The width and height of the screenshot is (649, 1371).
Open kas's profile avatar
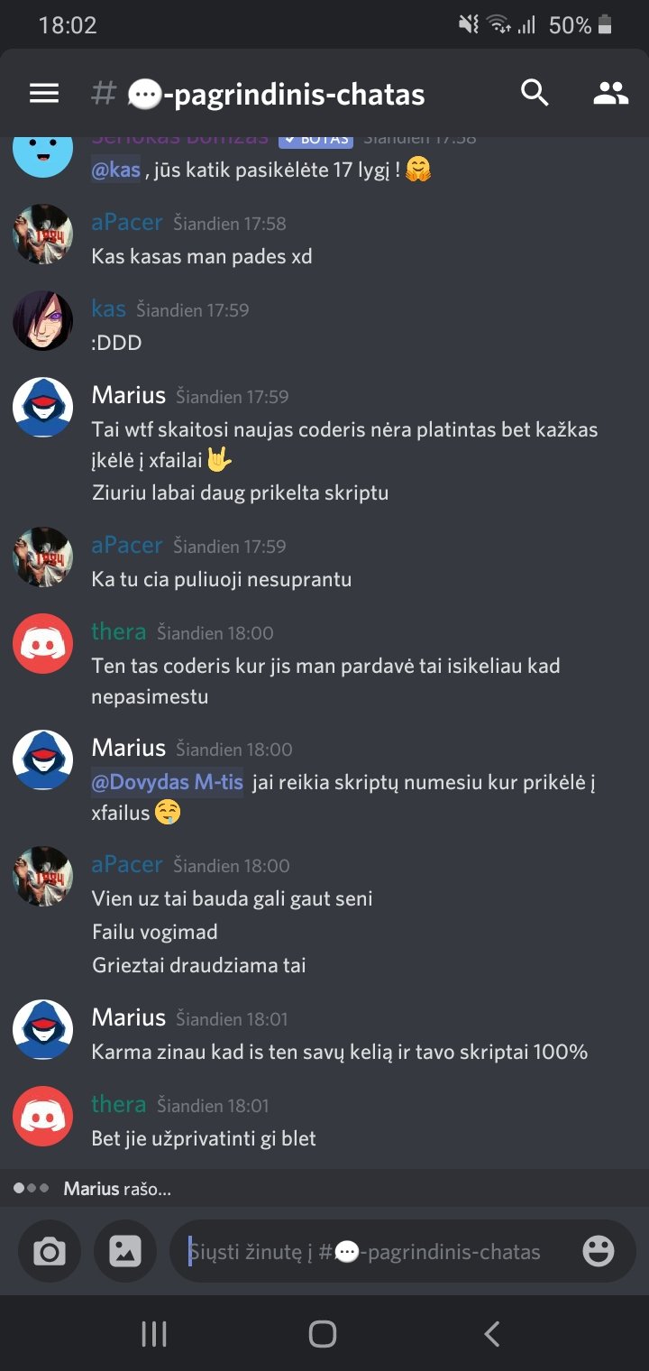click(x=42, y=321)
